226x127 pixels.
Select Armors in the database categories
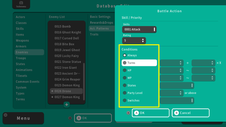point(21,46)
